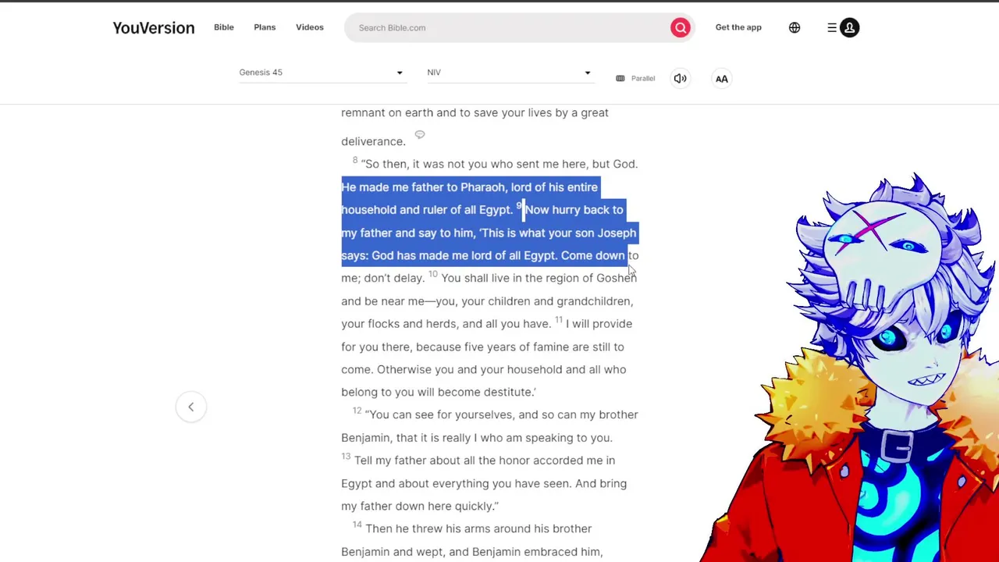Click verse 13 text "Tell my father about all the honor"
The height and width of the screenshot is (562, 999).
click(450, 461)
